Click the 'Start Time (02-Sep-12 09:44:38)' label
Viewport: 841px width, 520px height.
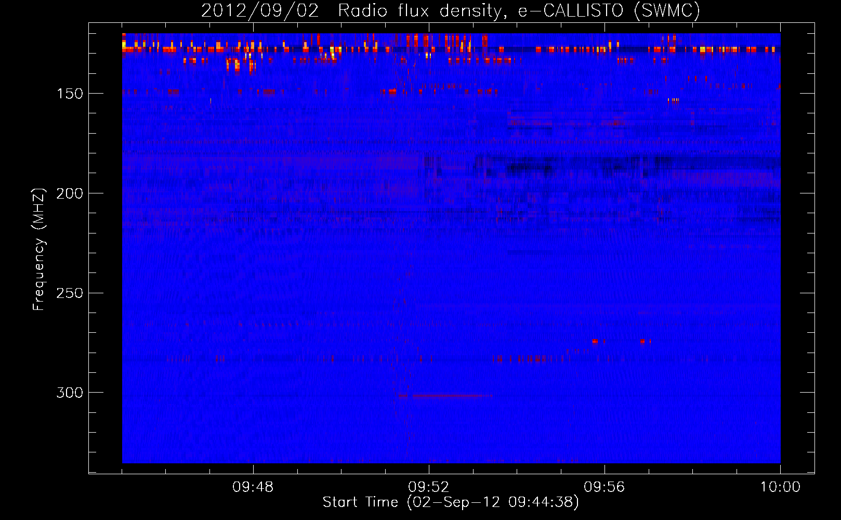[x=451, y=502]
